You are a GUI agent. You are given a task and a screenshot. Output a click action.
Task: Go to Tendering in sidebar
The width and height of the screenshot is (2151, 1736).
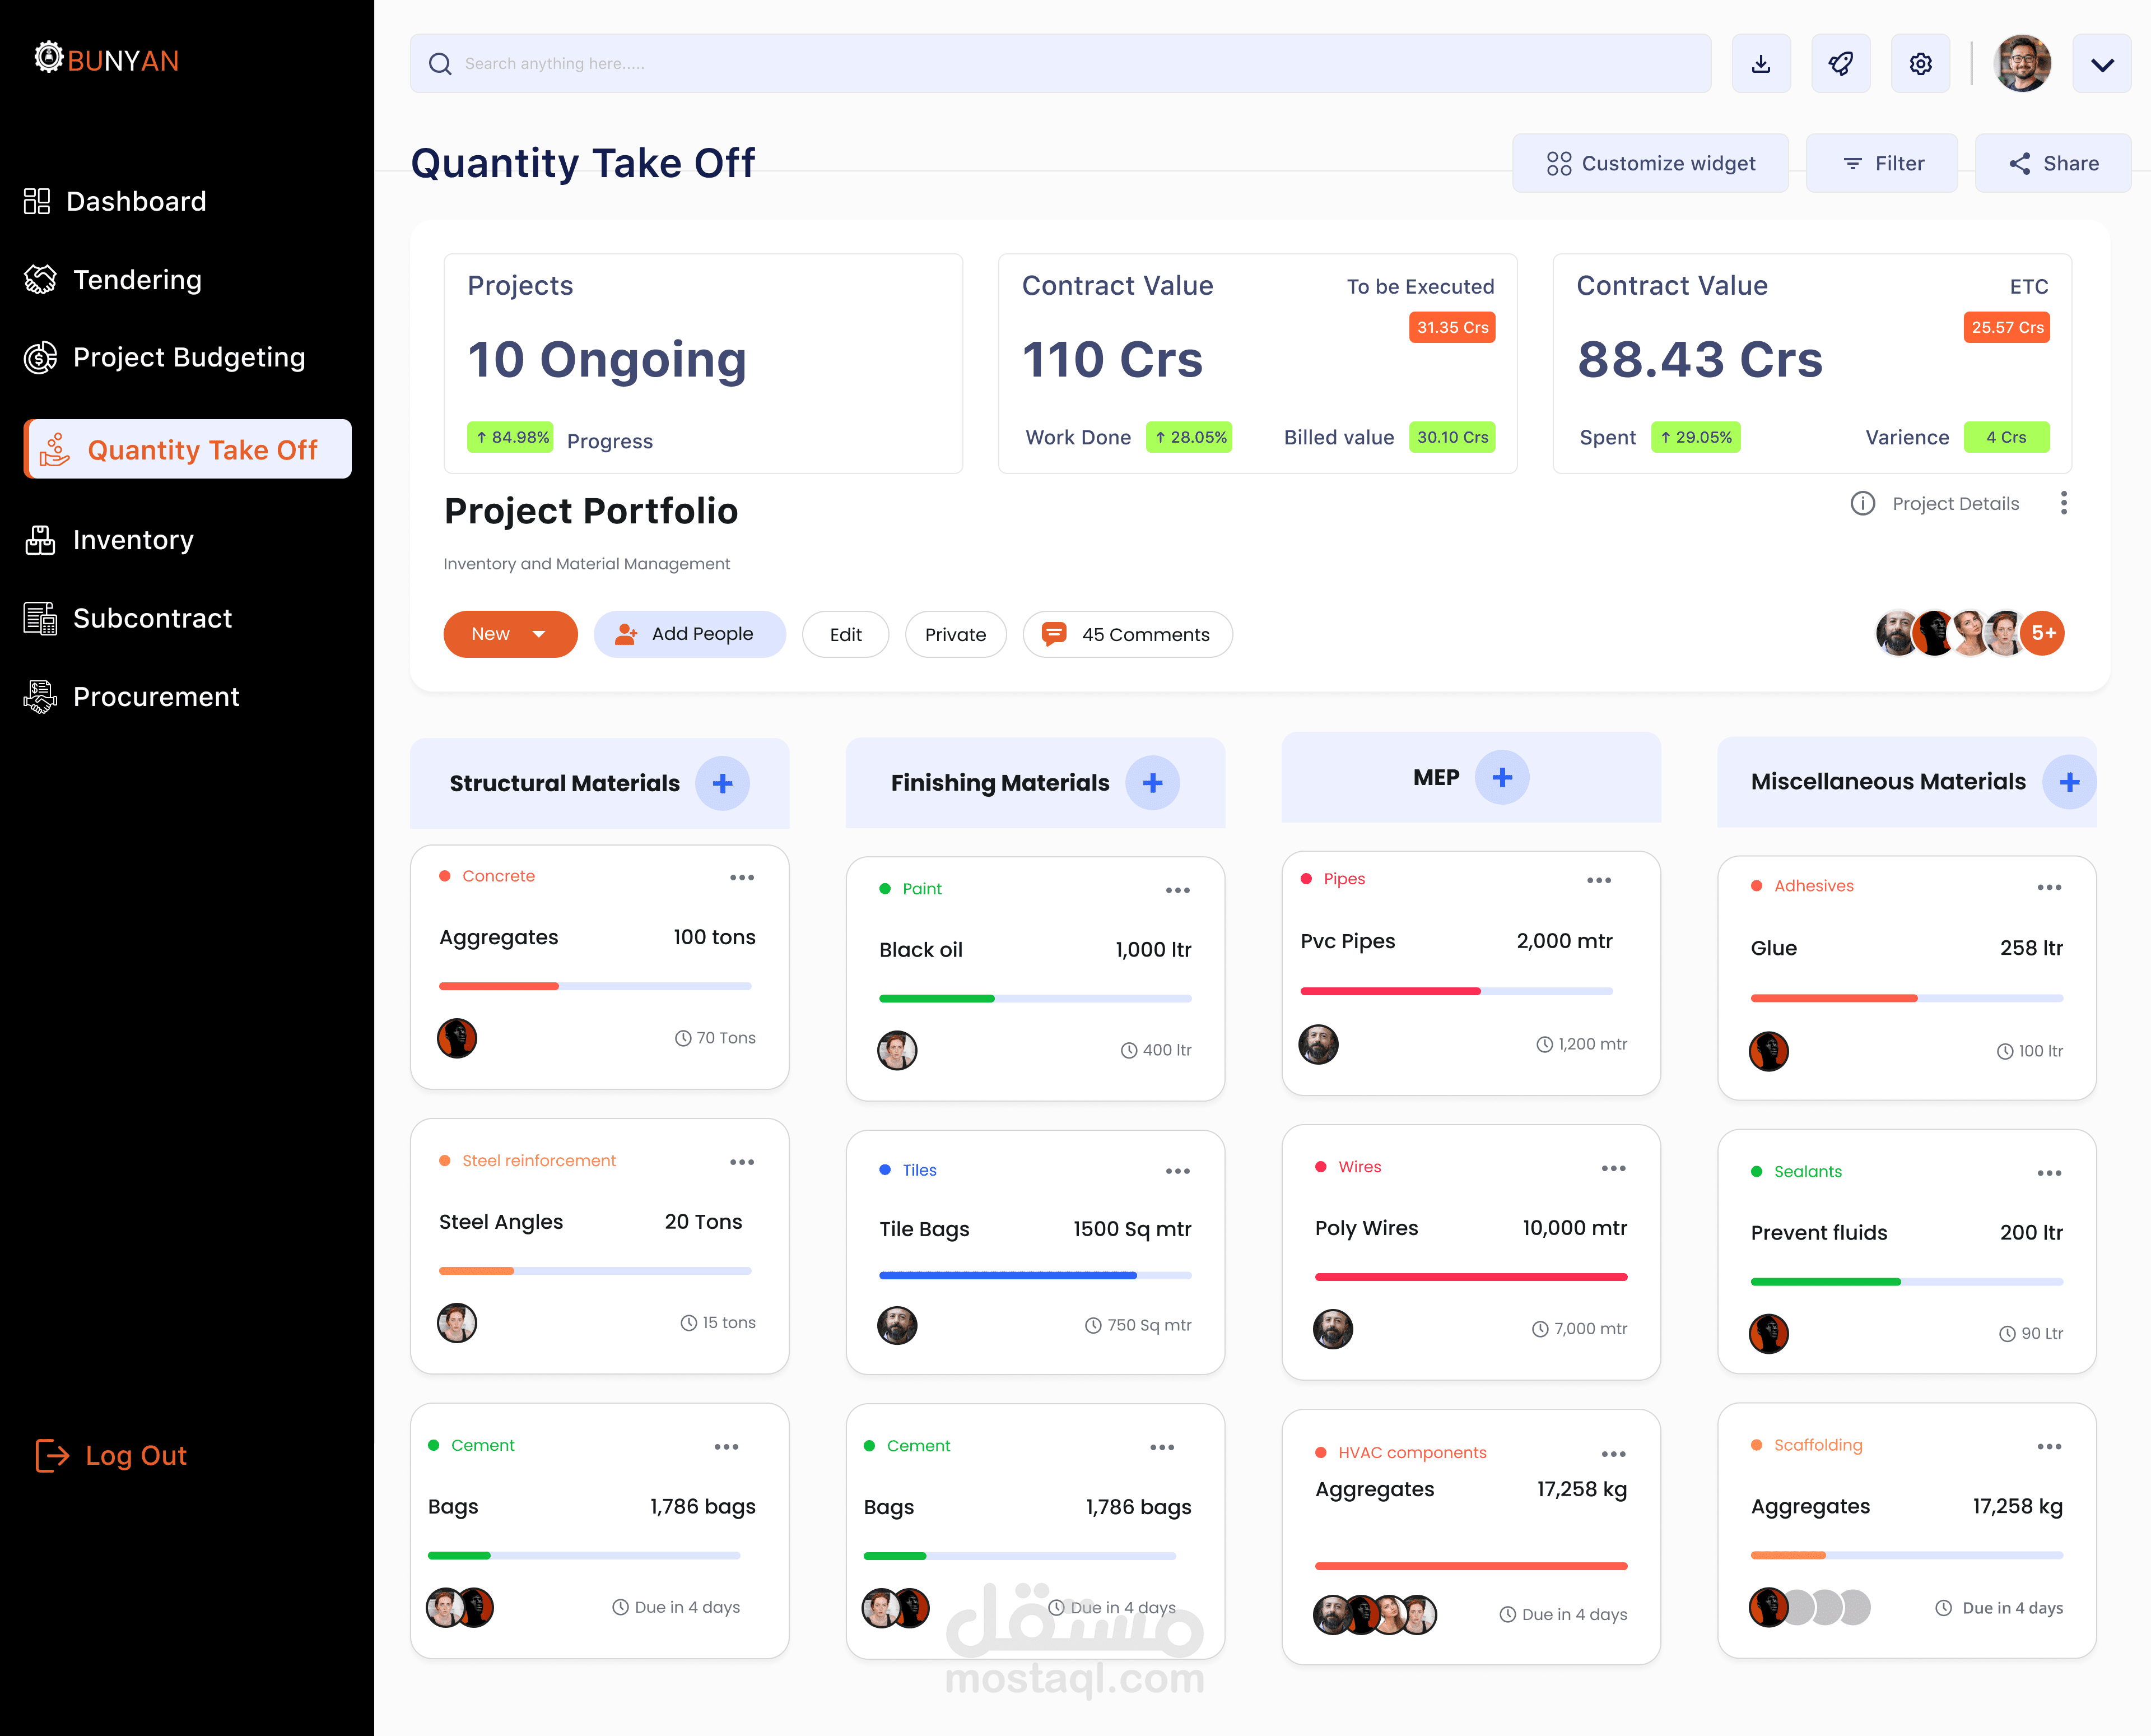pyautogui.click(x=137, y=280)
